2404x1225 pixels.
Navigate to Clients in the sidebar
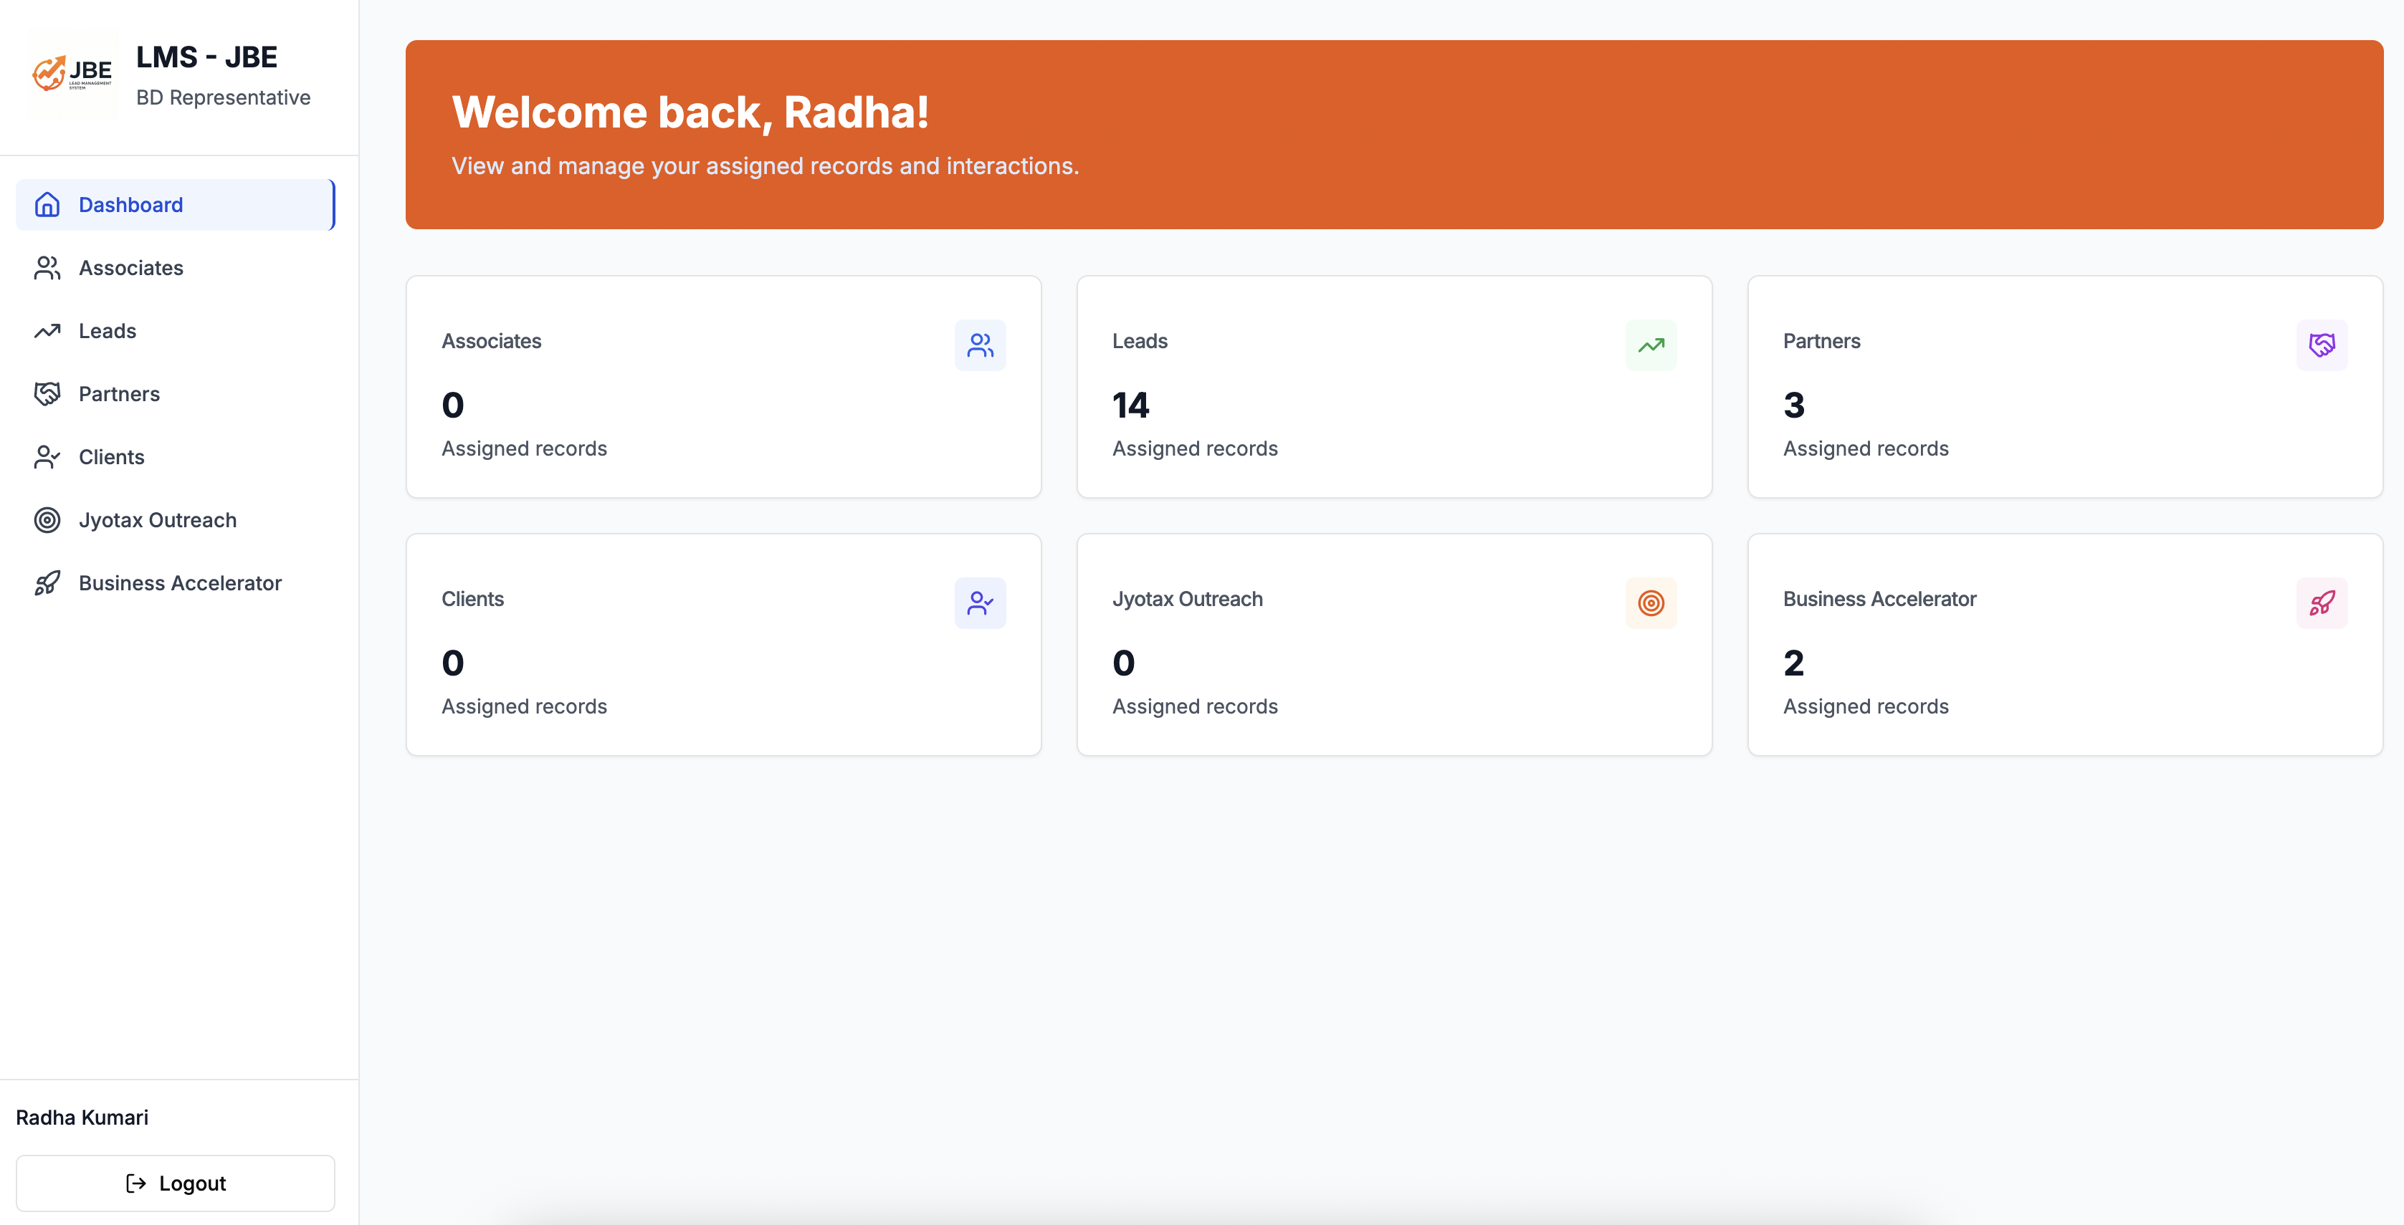[x=176, y=457]
